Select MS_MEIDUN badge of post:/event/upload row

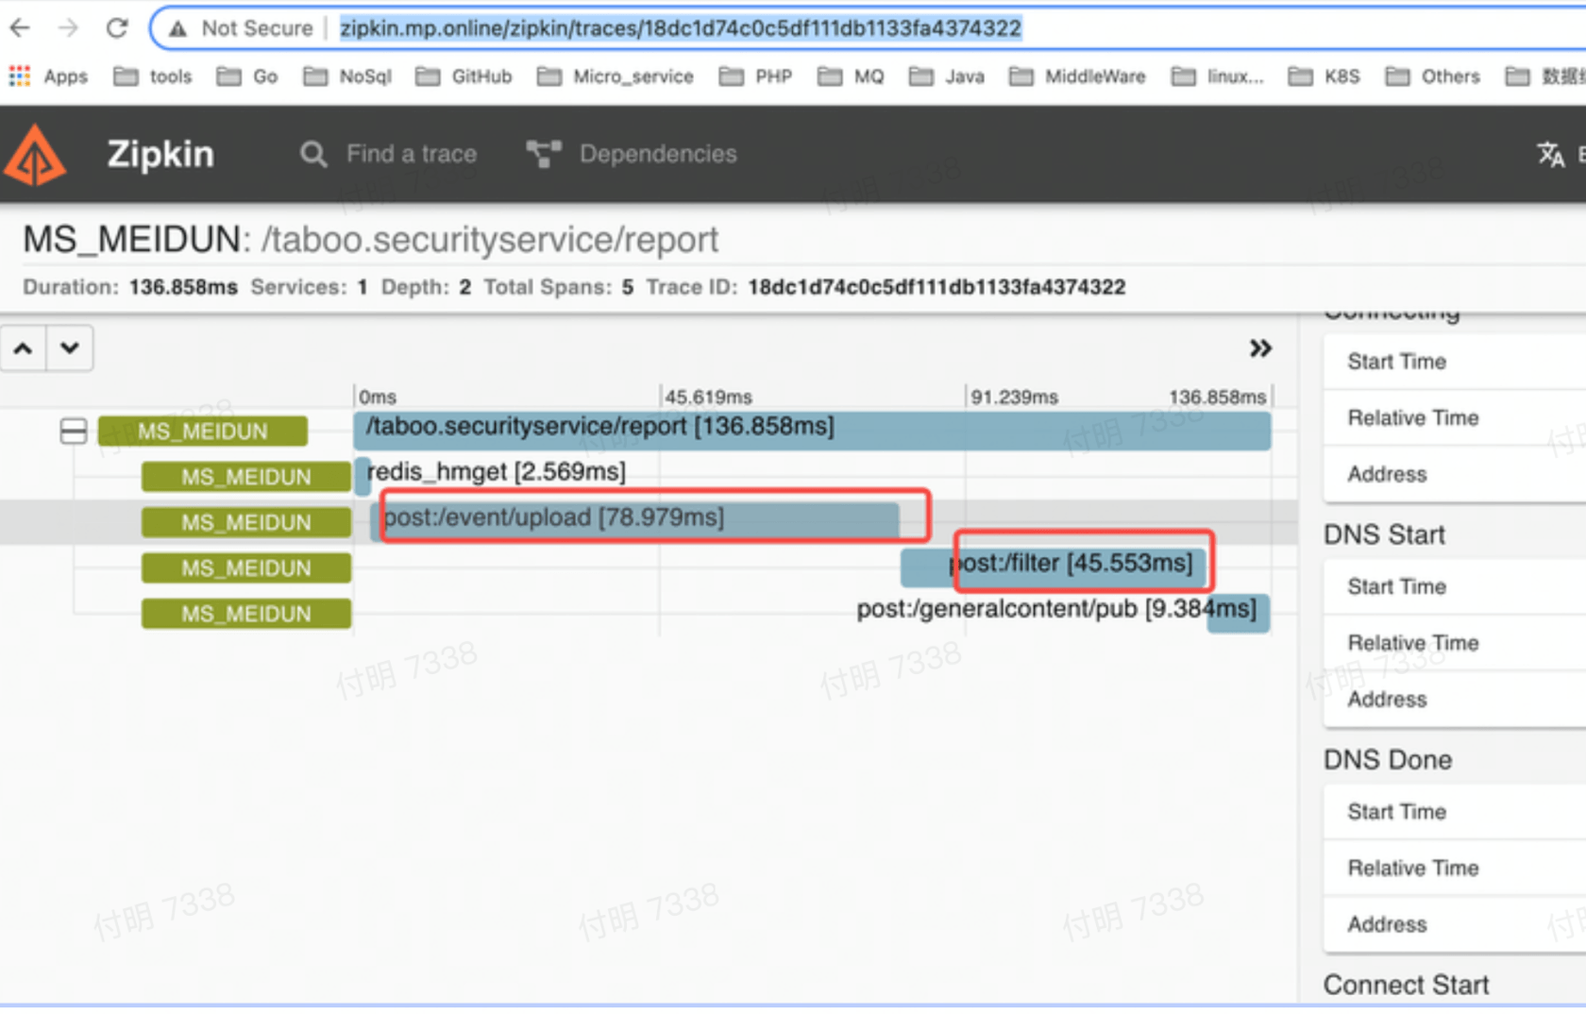[246, 522]
